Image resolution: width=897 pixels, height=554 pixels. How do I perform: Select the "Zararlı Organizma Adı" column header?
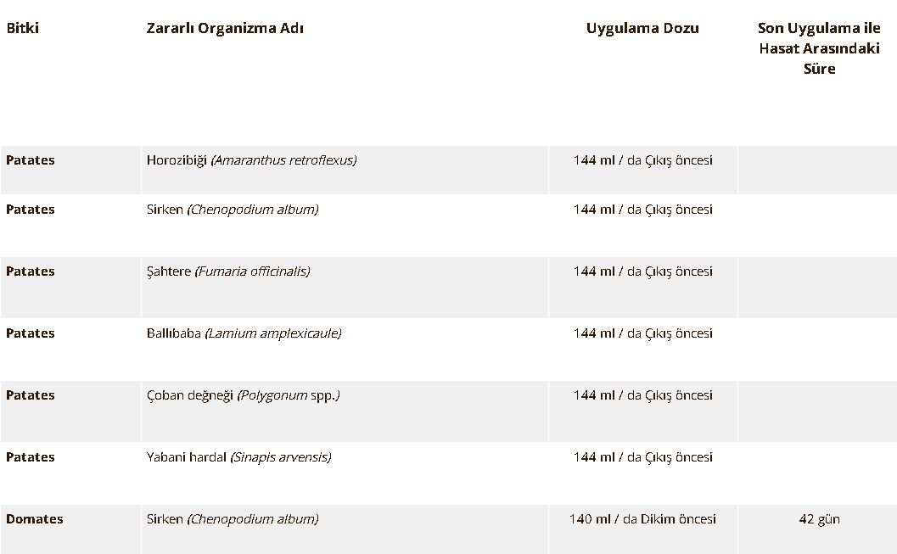coord(225,28)
